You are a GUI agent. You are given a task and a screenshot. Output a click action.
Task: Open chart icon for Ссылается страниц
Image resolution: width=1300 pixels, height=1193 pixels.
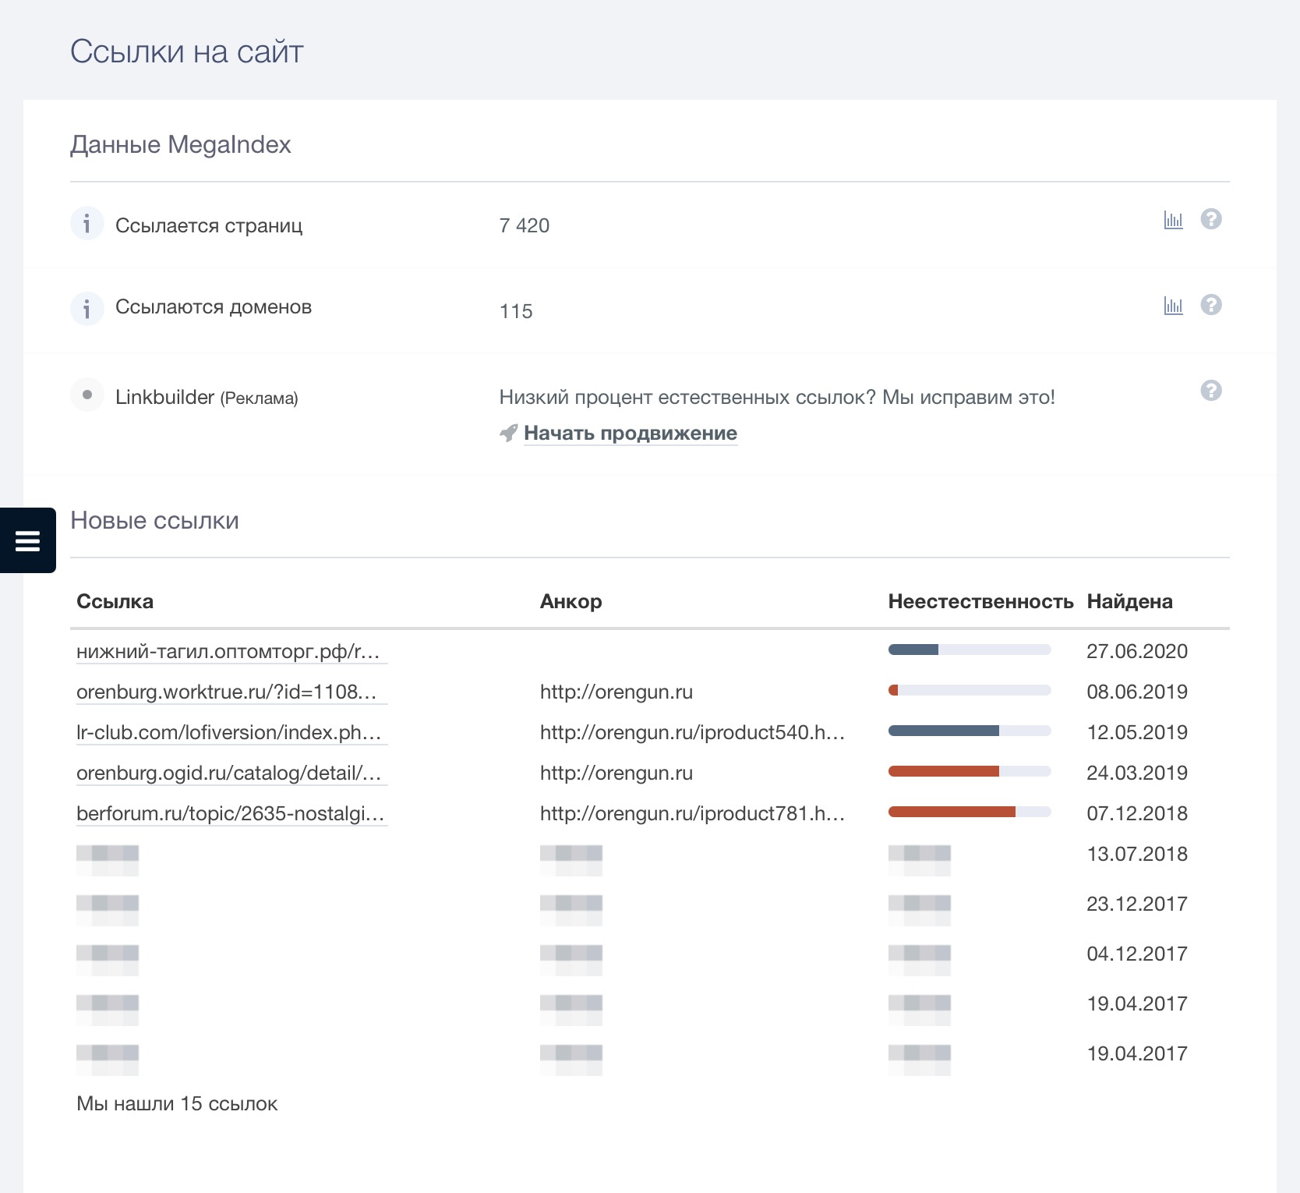point(1173,220)
